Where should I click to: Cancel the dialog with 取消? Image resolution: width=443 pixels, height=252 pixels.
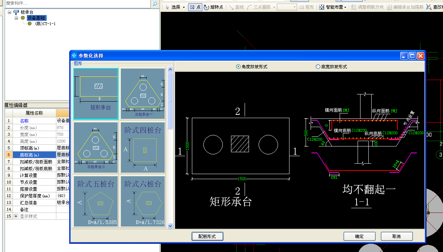point(397,236)
